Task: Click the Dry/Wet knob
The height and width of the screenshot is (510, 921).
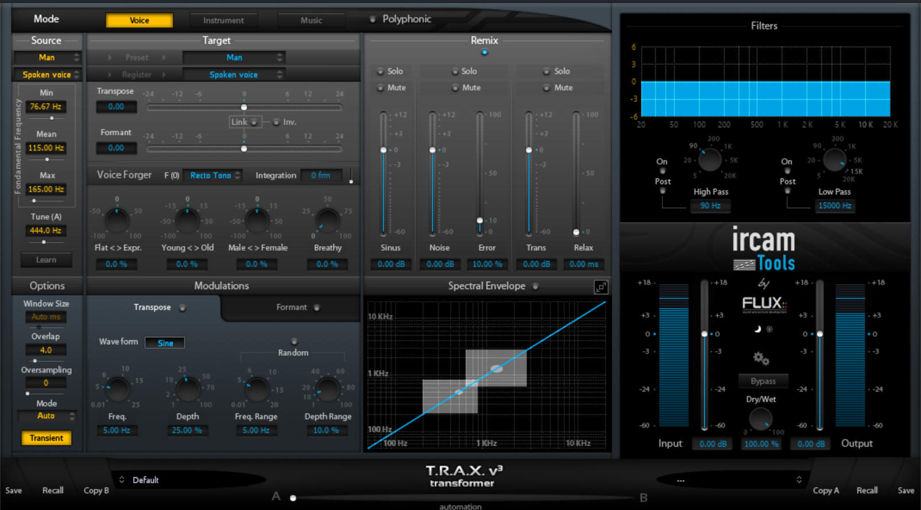Action: click(760, 419)
